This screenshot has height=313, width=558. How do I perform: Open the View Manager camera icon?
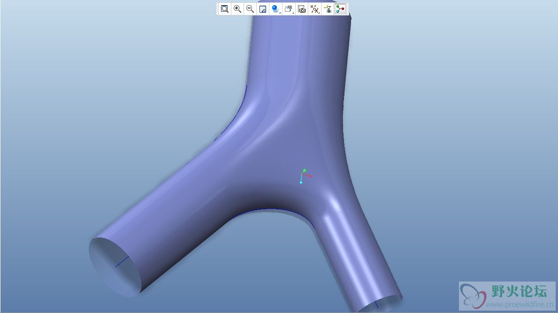click(x=301, y=9)
